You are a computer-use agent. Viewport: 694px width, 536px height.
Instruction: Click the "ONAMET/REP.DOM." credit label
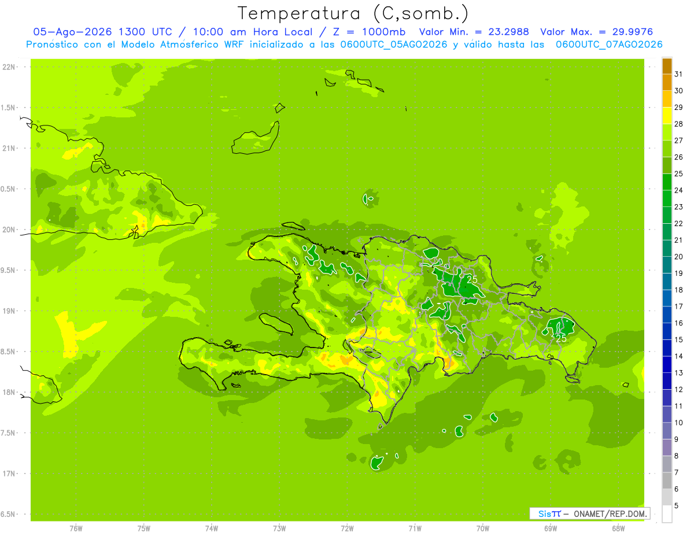click(611, 513)
